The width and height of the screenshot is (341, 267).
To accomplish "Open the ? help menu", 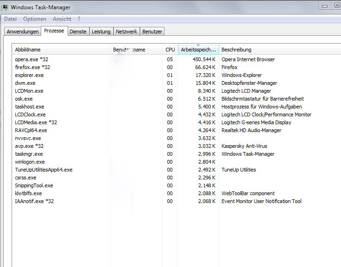I will pos(79,19).
